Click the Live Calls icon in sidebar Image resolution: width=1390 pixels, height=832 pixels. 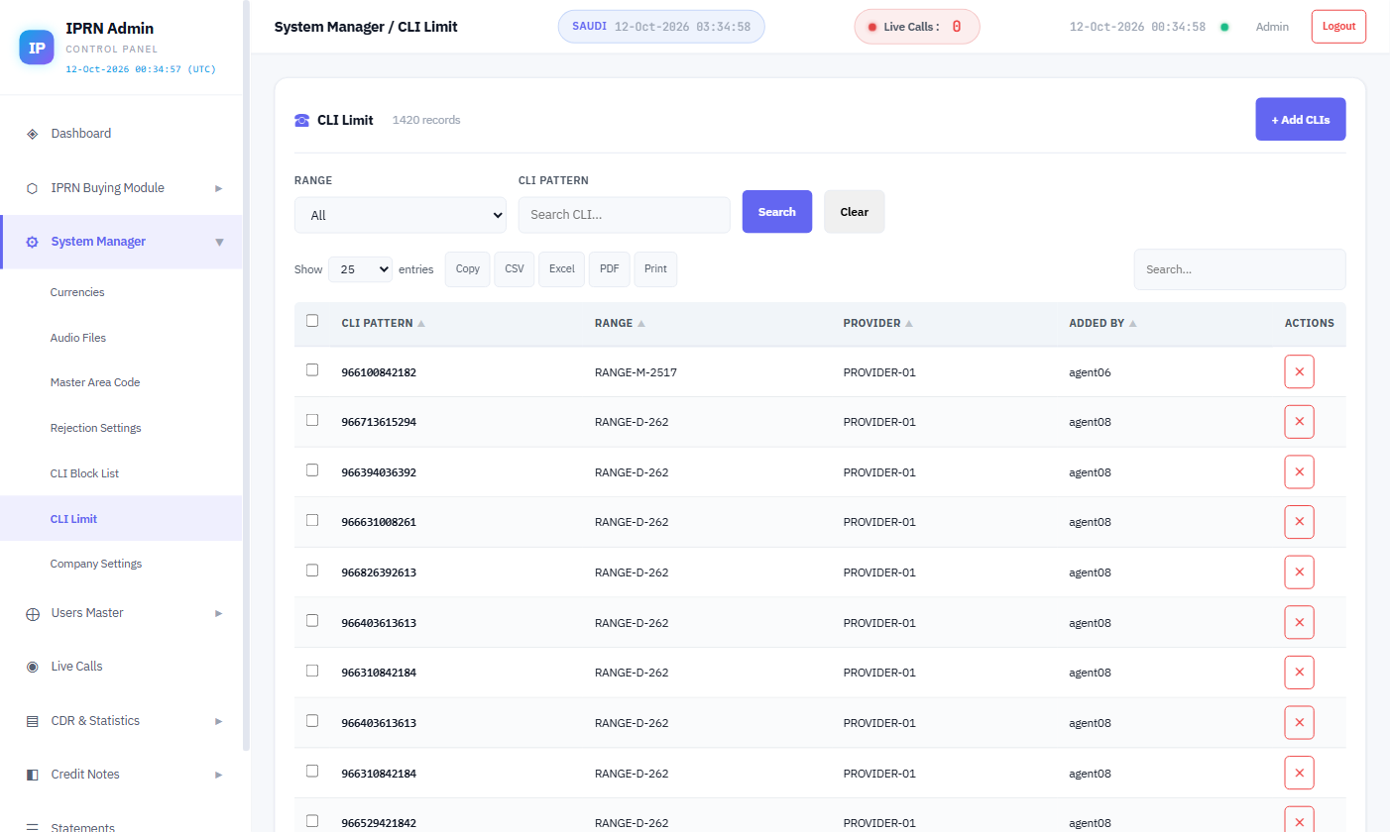(x=32, y=667)
